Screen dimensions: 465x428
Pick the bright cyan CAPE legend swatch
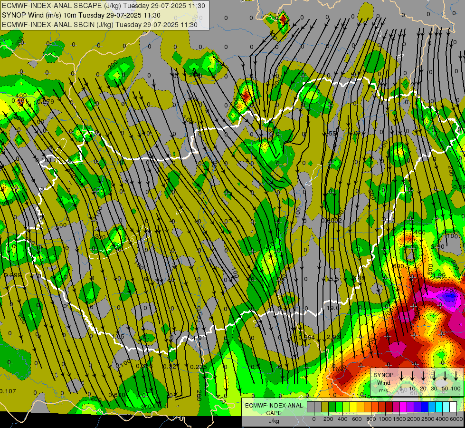coord(439,407)
